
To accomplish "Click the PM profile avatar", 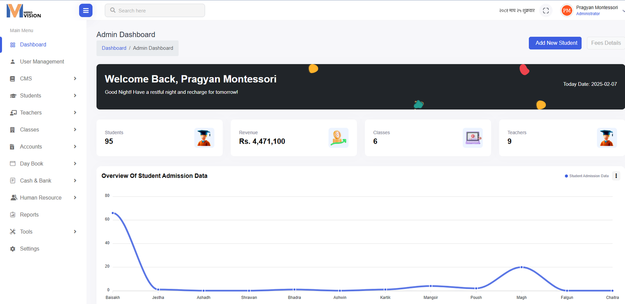I will click(566, 11).
